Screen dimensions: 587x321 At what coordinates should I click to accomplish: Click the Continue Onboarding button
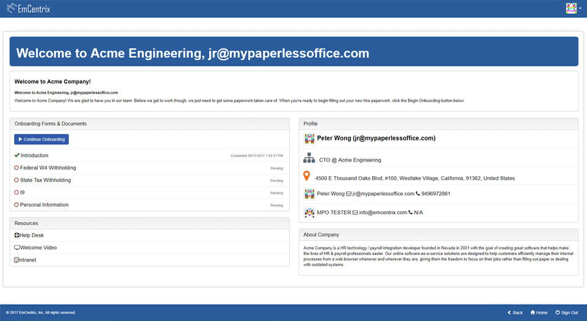tap(42, 139)
